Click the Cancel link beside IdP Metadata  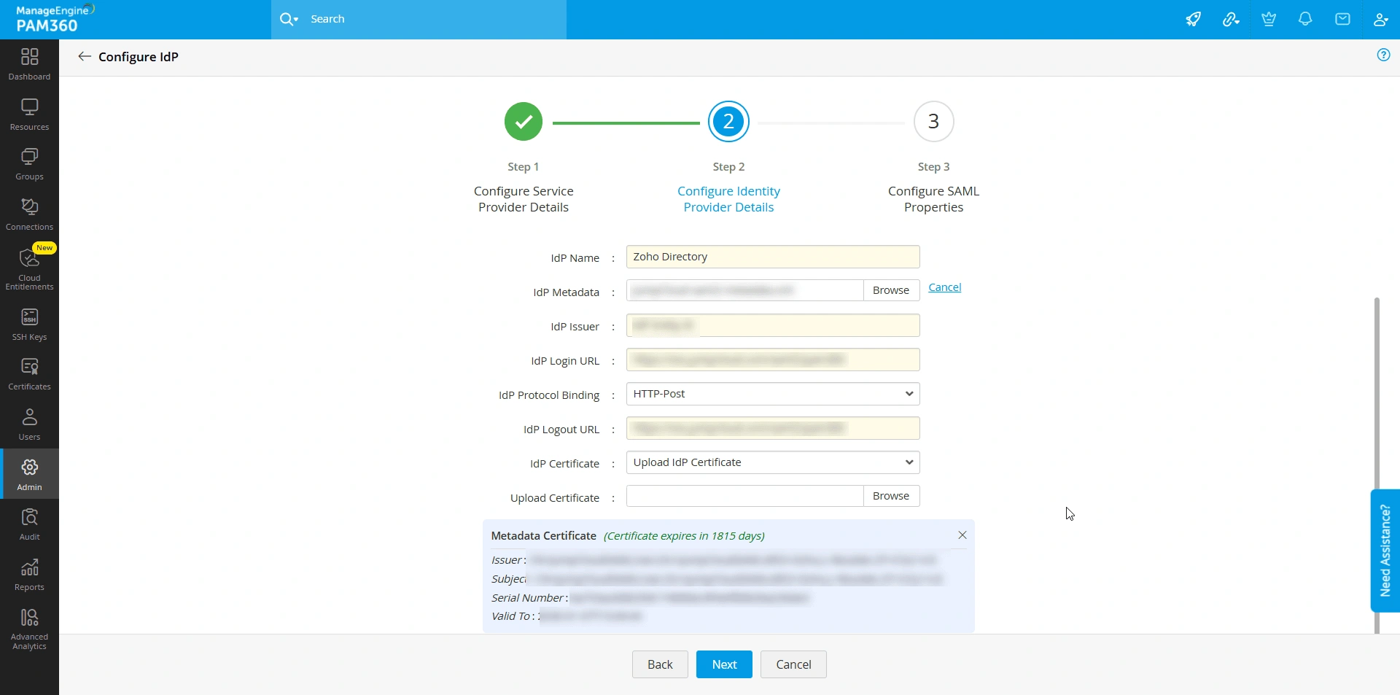(944, 287)
